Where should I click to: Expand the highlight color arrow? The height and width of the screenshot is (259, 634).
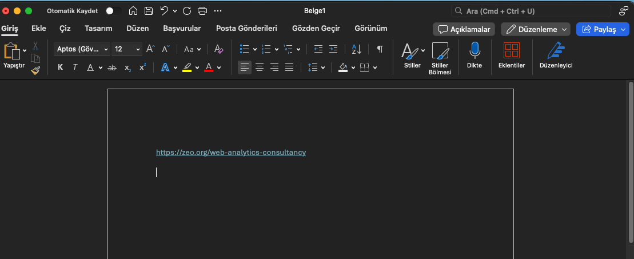click(197, 68)
